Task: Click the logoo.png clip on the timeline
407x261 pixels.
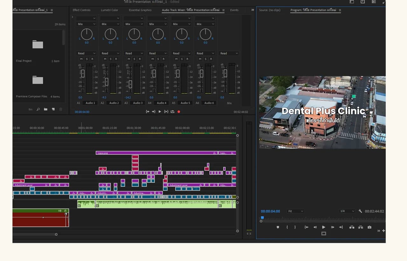Action: pyautogui.click(x=157, y=153)
